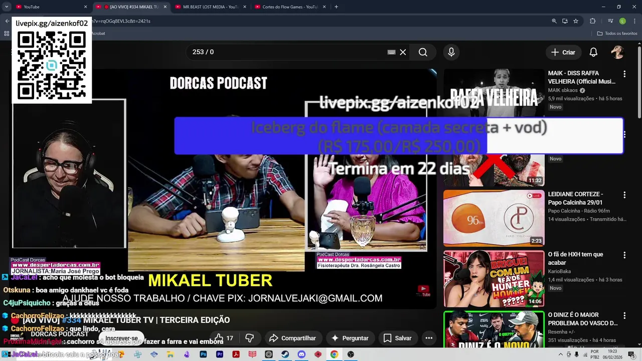
Task: Open the on-screen keyboard icon in search box
Action: click(x=391, y=52)
